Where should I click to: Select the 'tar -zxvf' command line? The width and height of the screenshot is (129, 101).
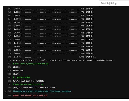(31, 64)
